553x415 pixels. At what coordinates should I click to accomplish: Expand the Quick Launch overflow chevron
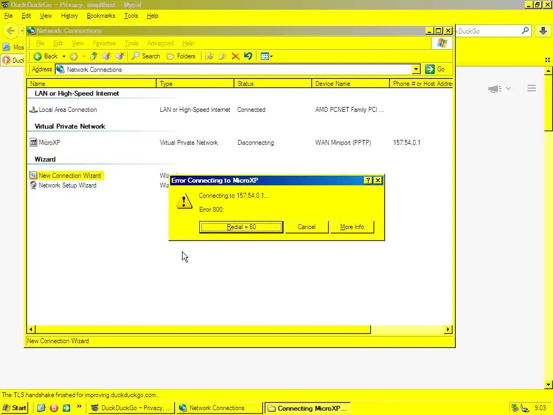(79, 406)
